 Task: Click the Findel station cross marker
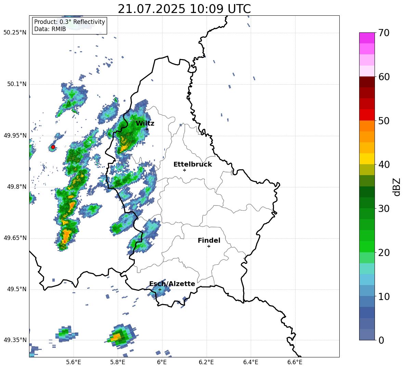tap(209, 246)
